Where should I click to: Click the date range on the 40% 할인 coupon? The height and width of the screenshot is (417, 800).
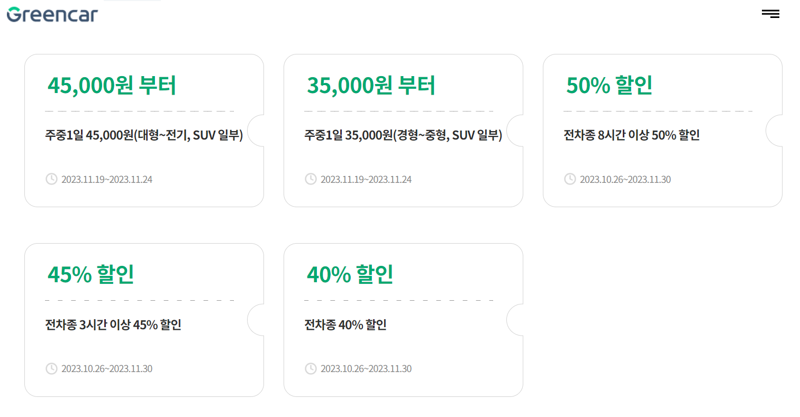click(366, 369)
